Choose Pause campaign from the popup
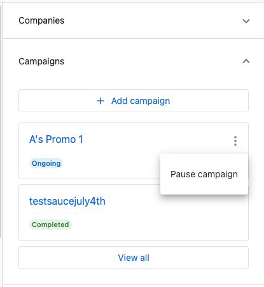This screenshot has height=287, width=264. pos(204,174)
